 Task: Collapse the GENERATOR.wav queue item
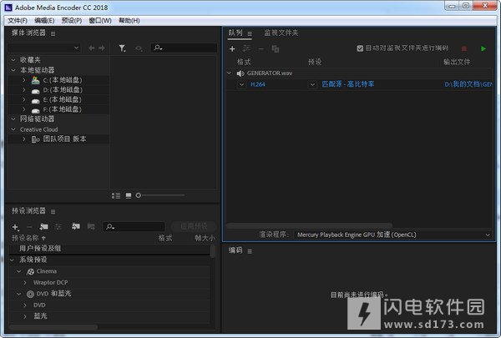pyautogui.click(x=229, y=73)
